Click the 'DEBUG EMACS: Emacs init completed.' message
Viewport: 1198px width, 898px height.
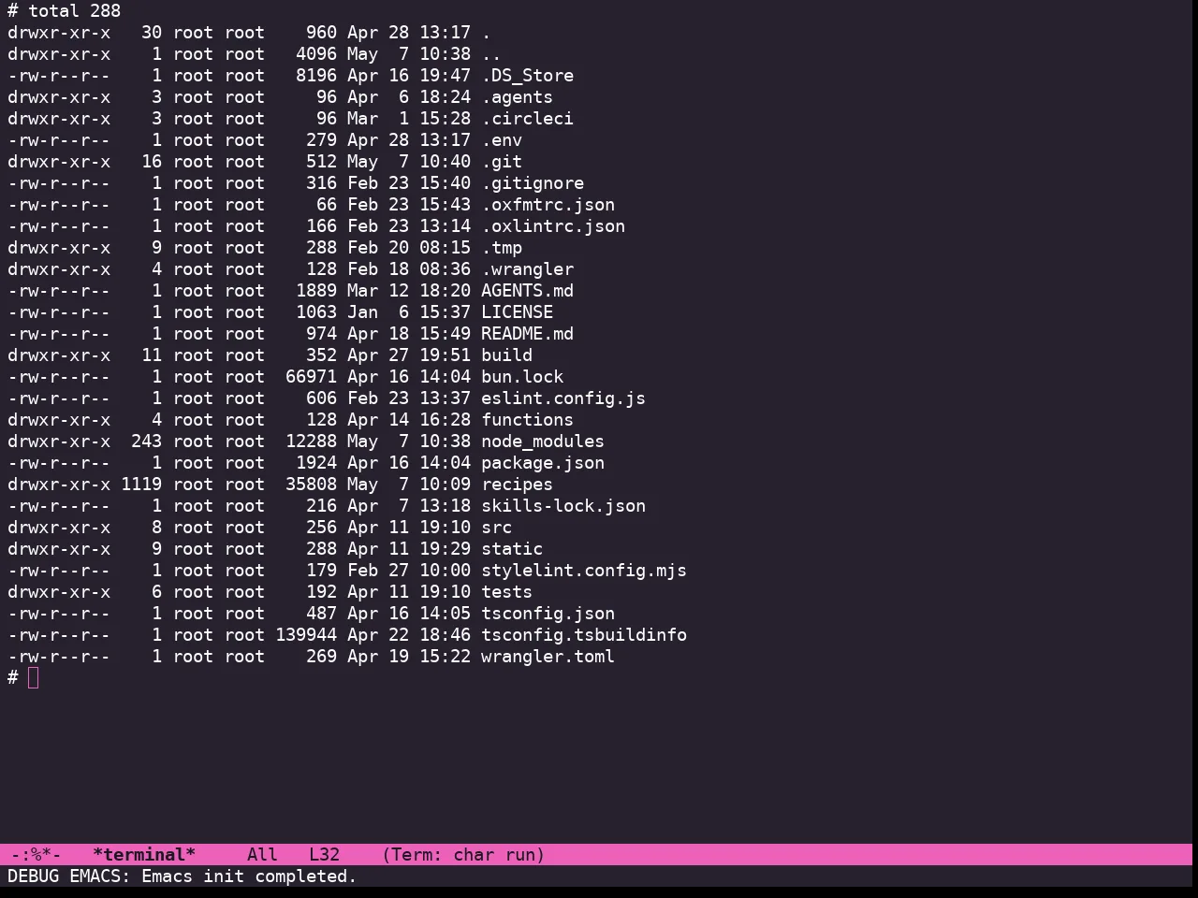(183, 876)
